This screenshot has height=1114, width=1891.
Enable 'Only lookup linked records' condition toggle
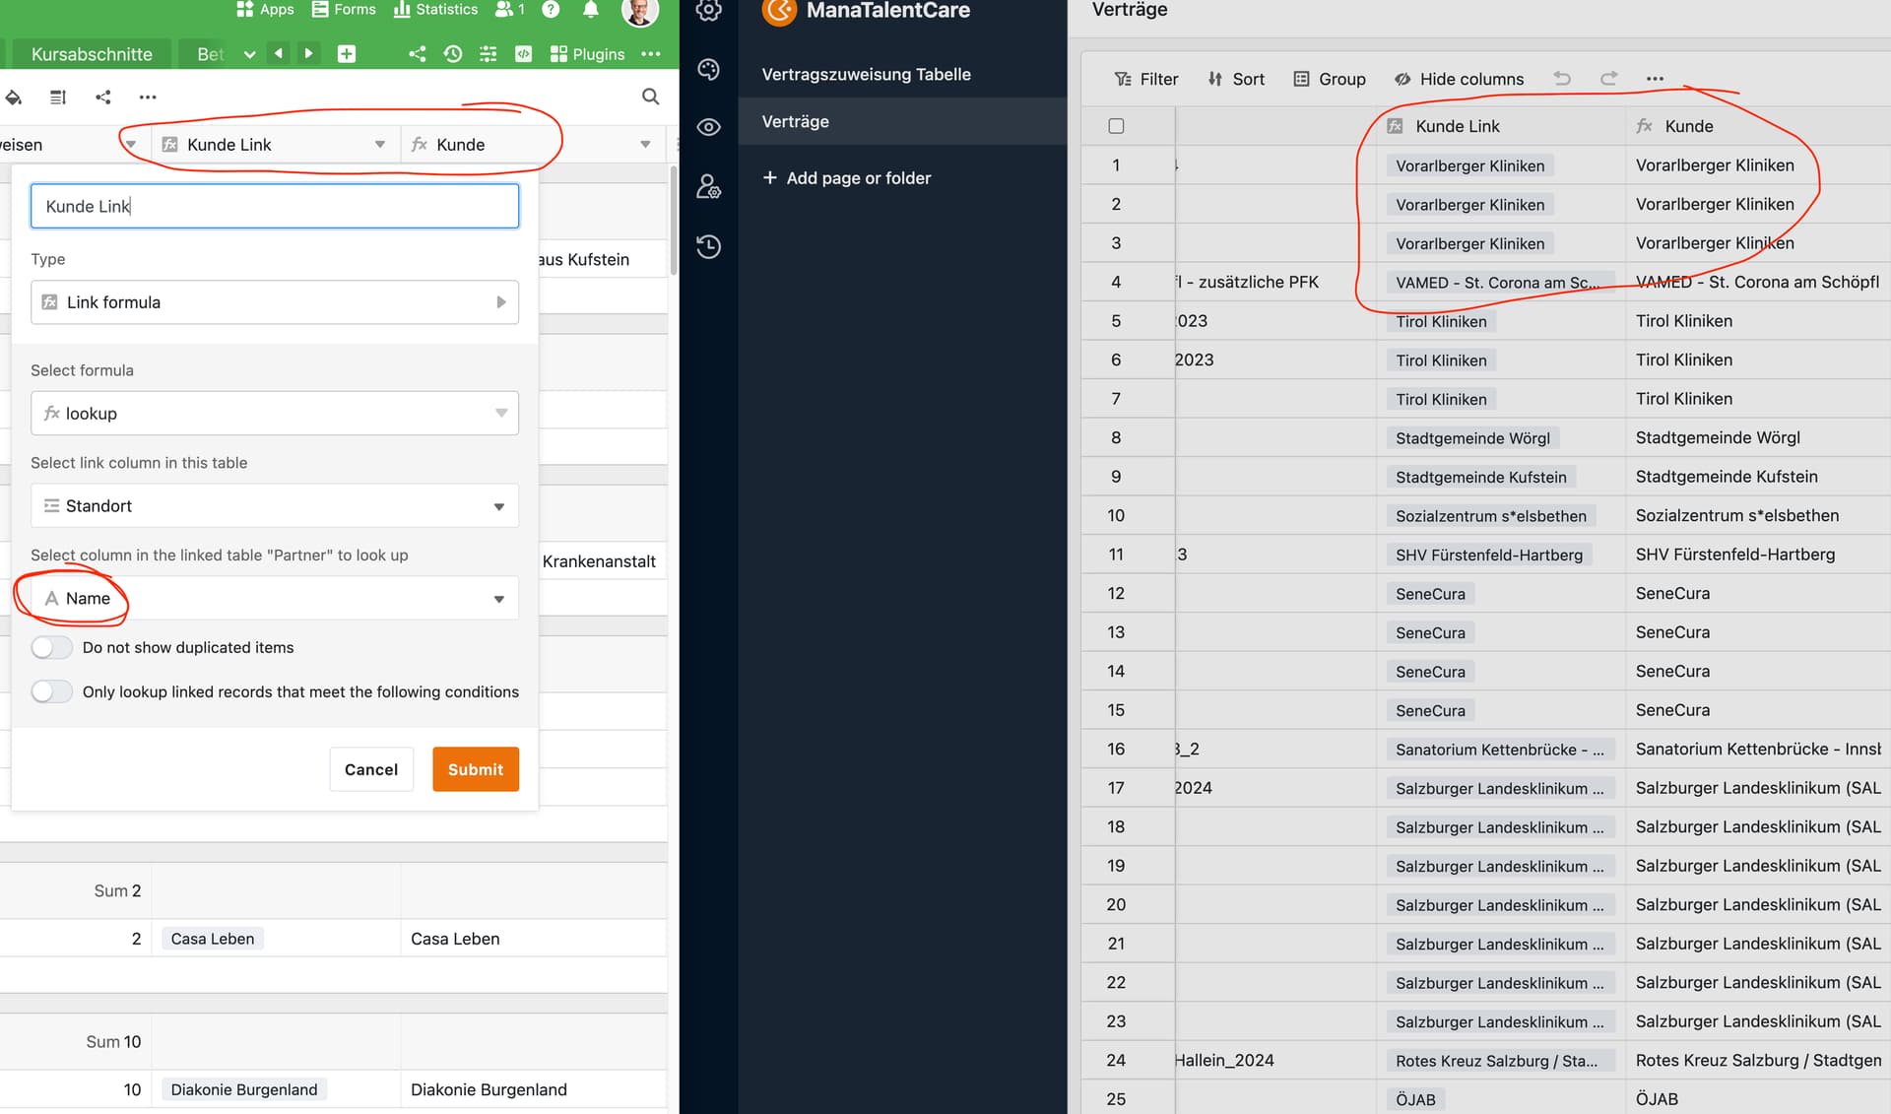[x=51, y=691]
